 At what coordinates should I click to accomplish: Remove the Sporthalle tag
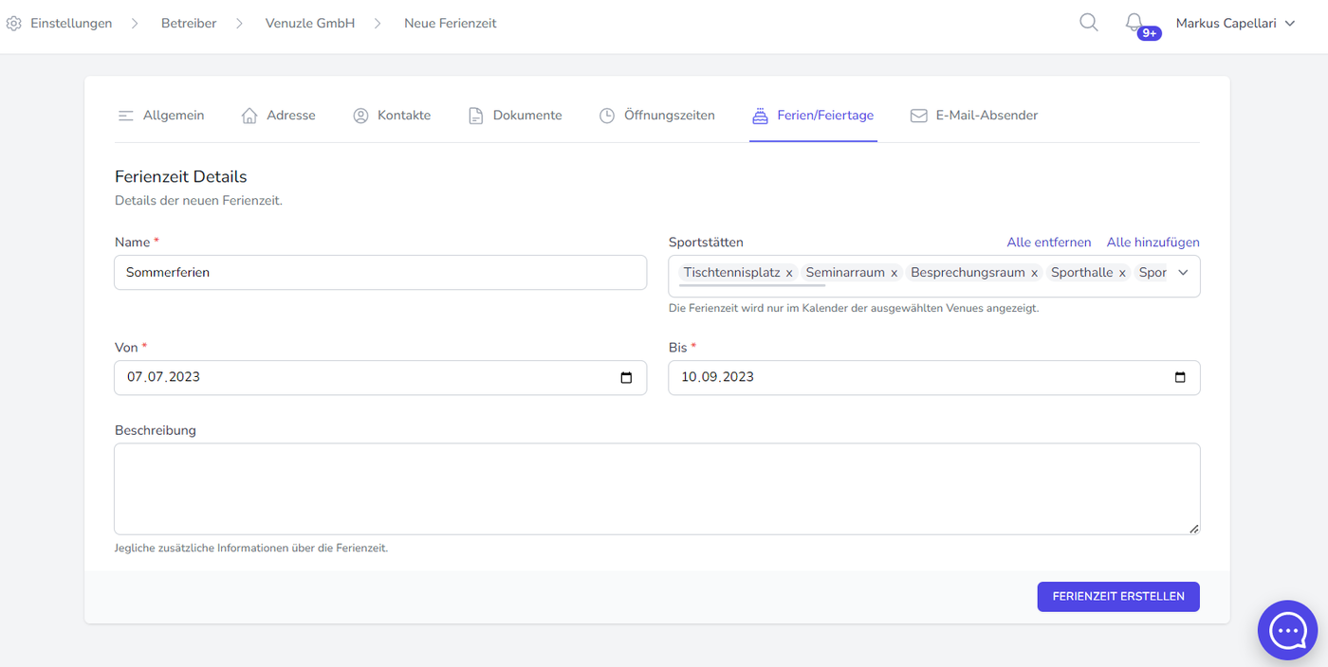(1122, 273)
